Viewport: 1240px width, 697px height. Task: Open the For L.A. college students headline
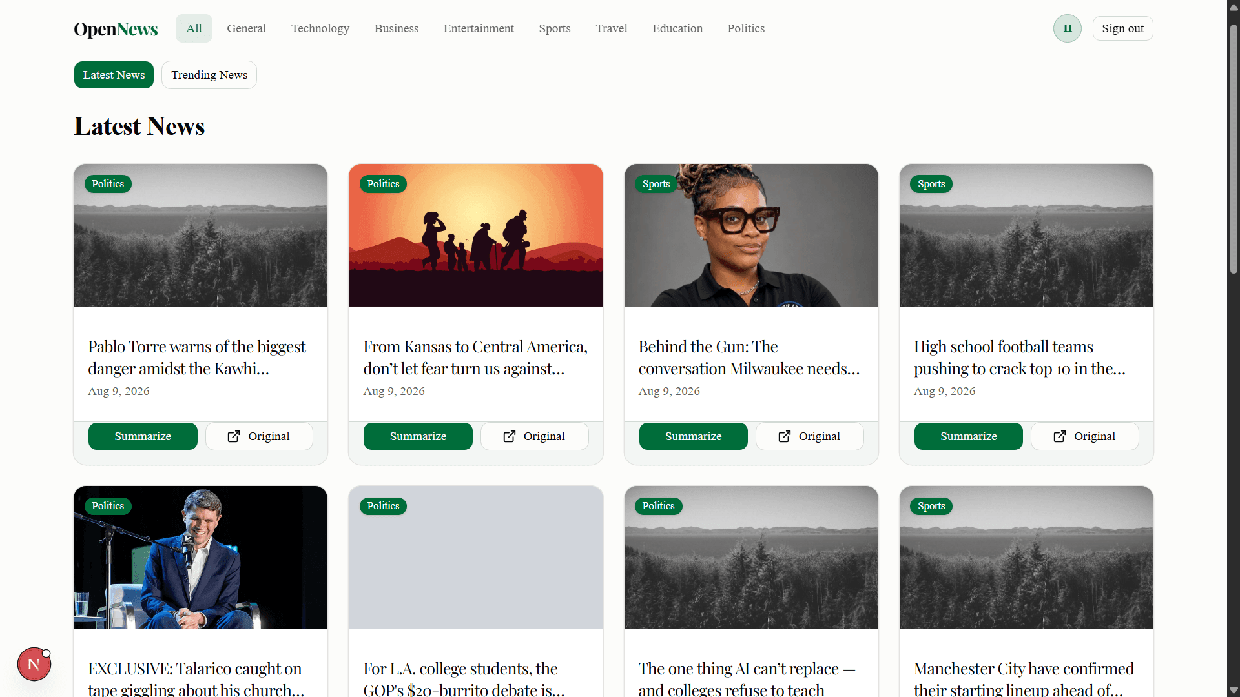point(464,678)
